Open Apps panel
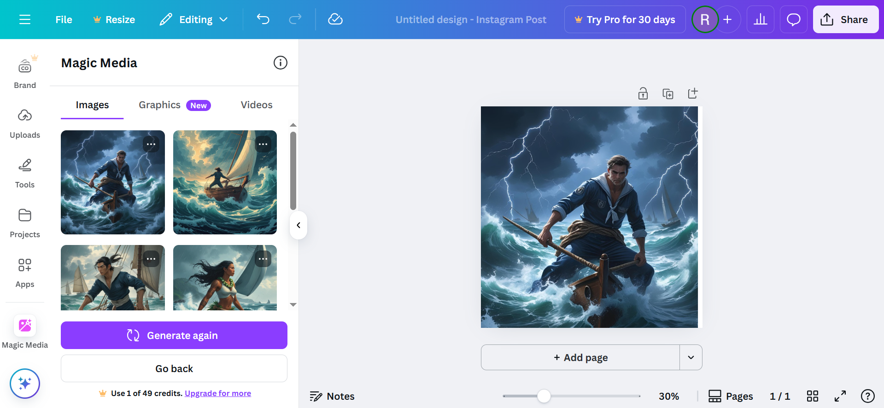 coord(25,273)
